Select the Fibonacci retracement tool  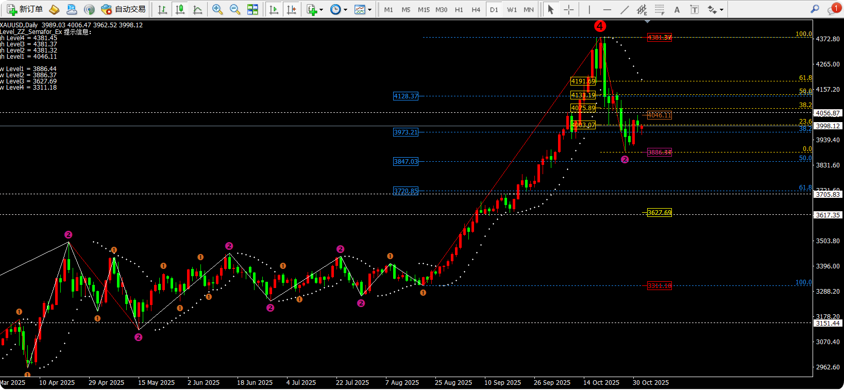coord(660,9)
